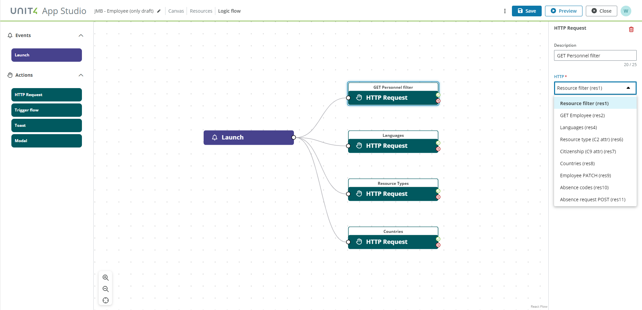642x310 pixels.
Task: Fit view using the target icon
Action: coord(106,300)
